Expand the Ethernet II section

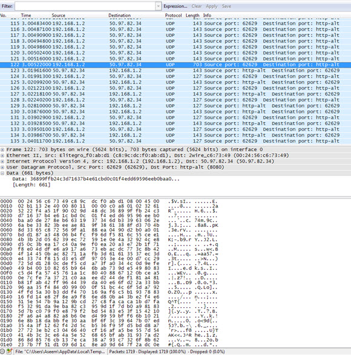(2, 155)
